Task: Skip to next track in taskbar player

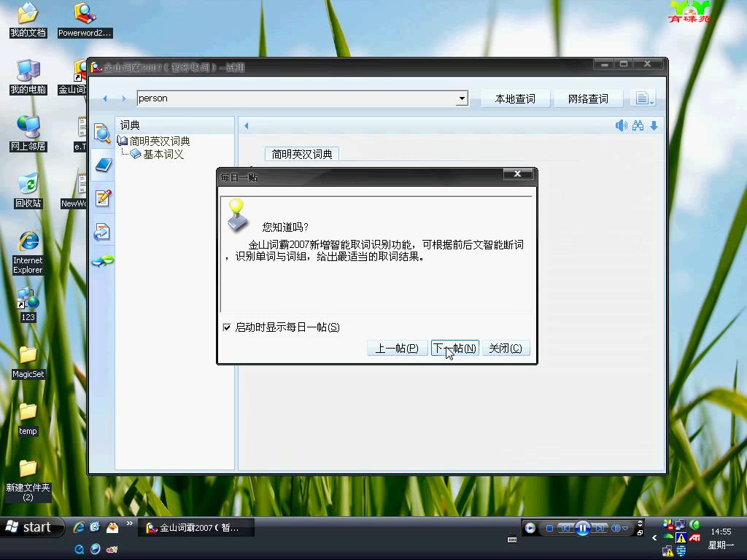Action: [600, 528]
